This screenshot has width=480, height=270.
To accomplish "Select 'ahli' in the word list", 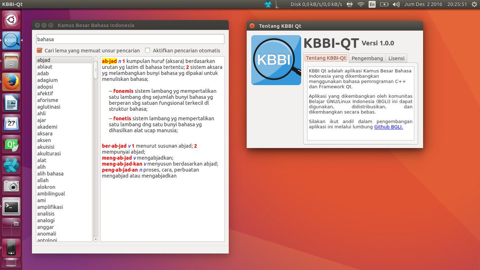I will [64, 114].
